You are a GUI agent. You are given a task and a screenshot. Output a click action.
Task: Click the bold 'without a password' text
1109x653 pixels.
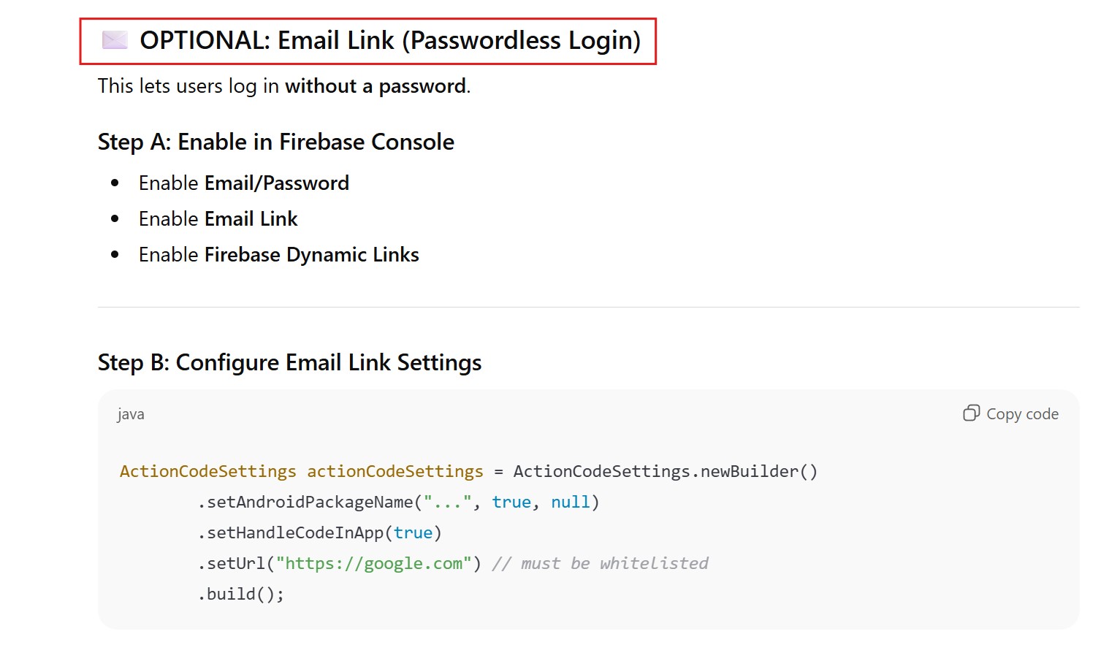coord(376,86)
